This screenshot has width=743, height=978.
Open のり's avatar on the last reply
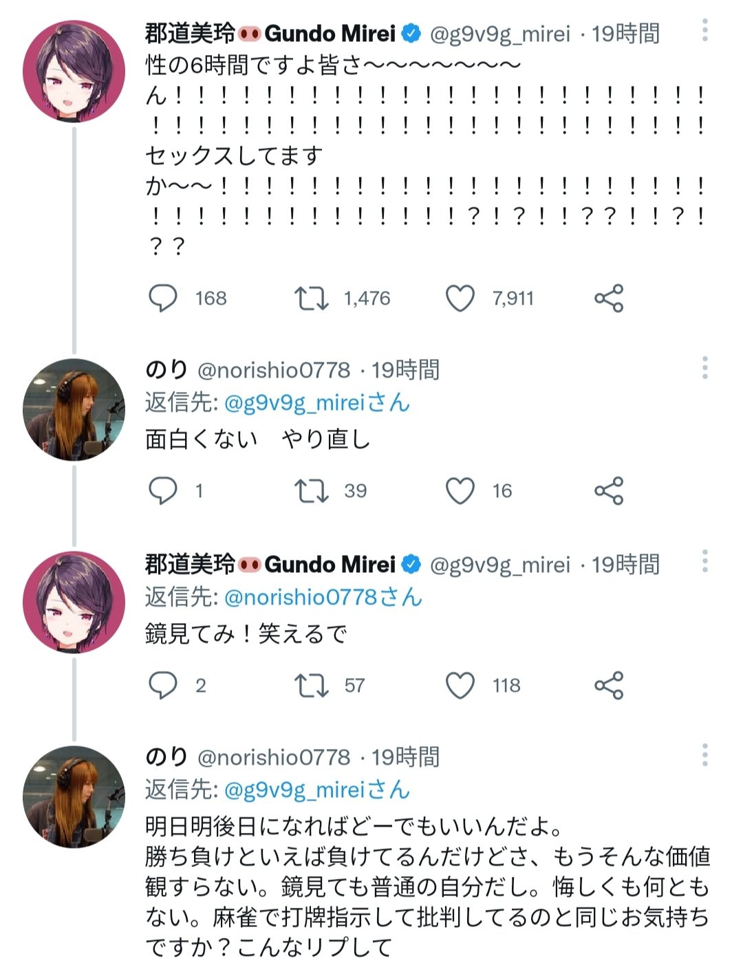(x=74, y=796)
